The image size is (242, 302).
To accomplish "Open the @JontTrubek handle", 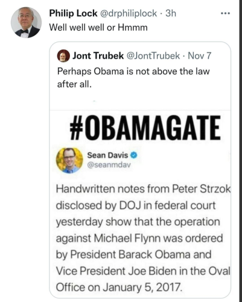I will pos(153,56).
